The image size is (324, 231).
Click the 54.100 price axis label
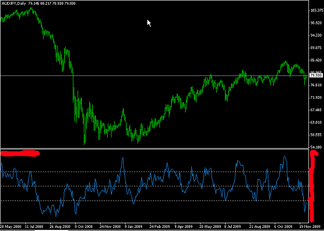point(316,147)
